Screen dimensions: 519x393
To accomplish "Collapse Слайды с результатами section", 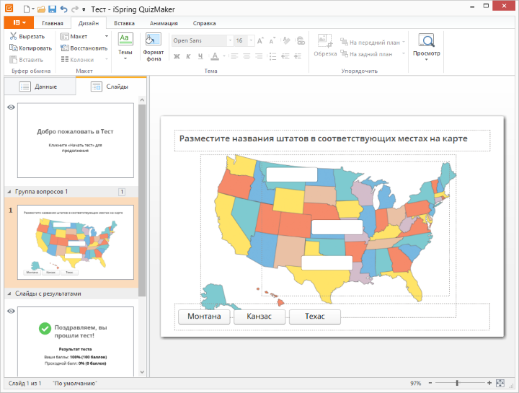I will (9, 293).
